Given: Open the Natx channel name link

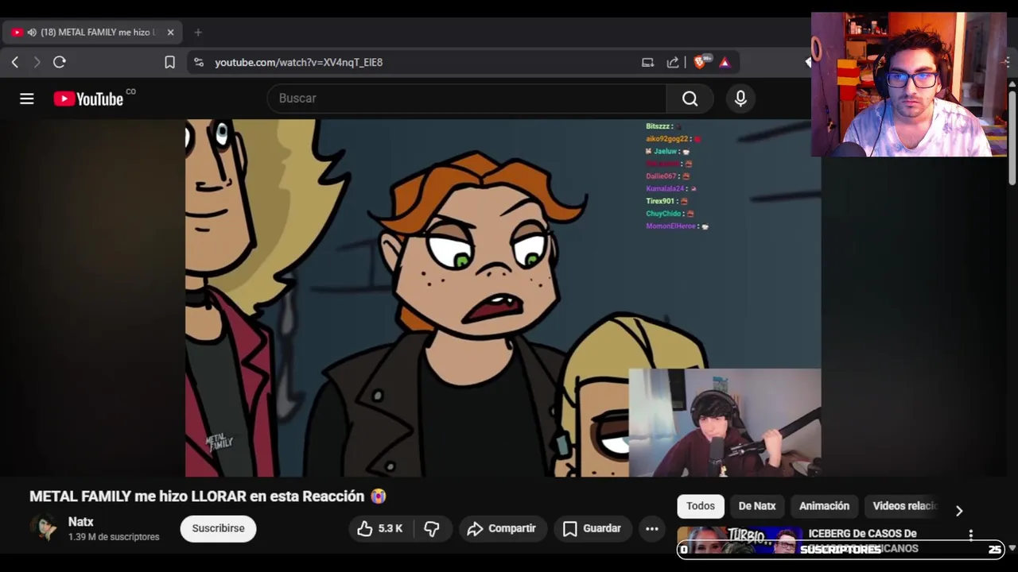Looking at the screenshot, I should [x=81, y=522].
